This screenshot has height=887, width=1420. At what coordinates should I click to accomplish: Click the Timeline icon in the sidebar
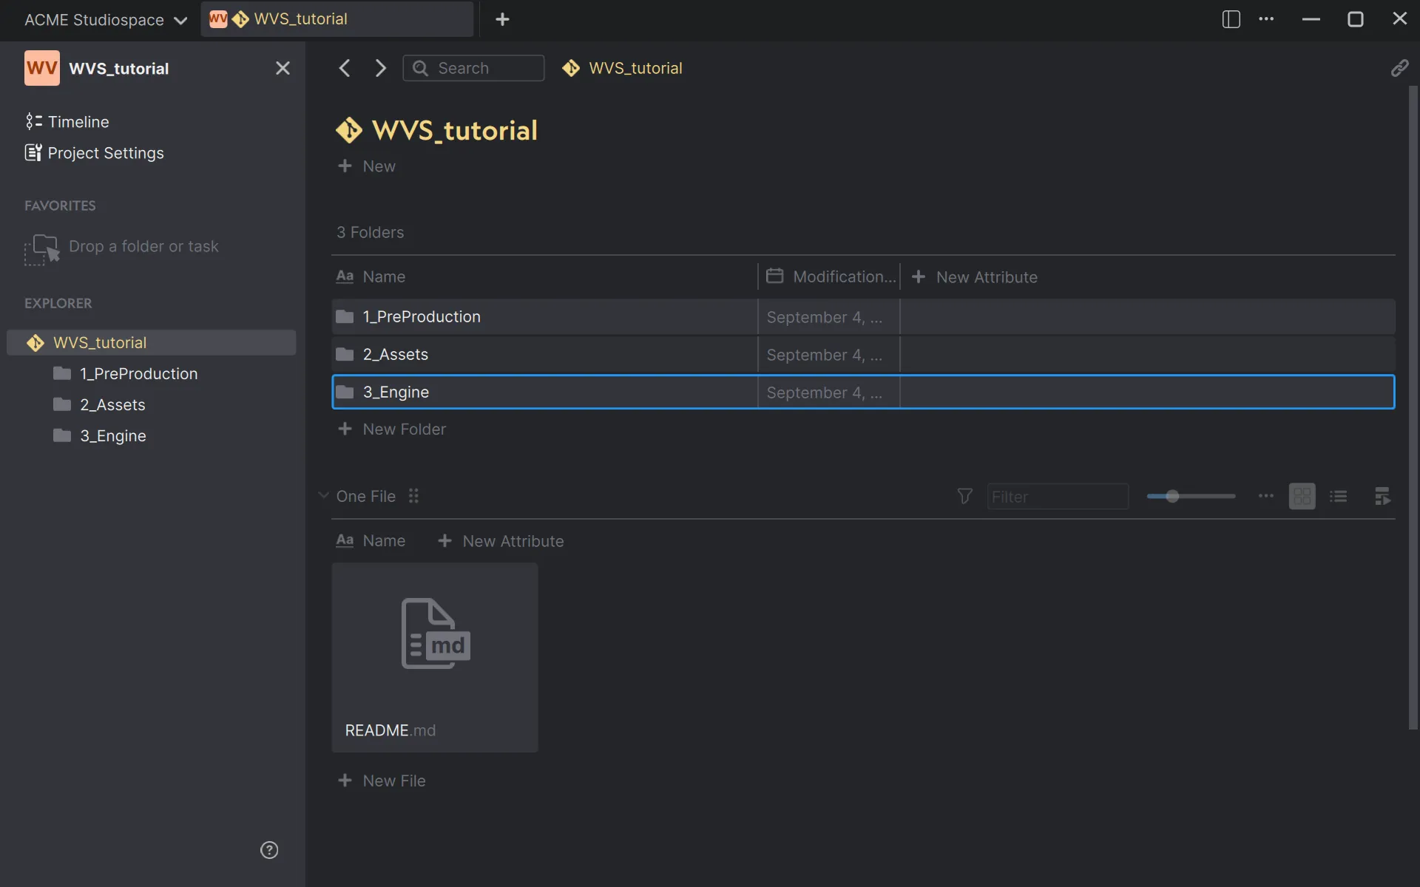tap(33, 121)
